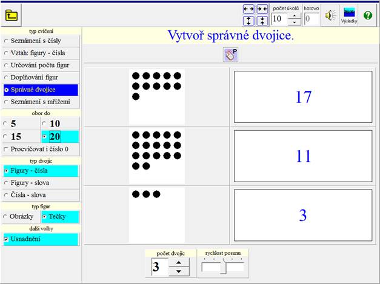This screenshot has height=284, width=380.
Task: Click the number card 3
Action: [x=303, y=215]
